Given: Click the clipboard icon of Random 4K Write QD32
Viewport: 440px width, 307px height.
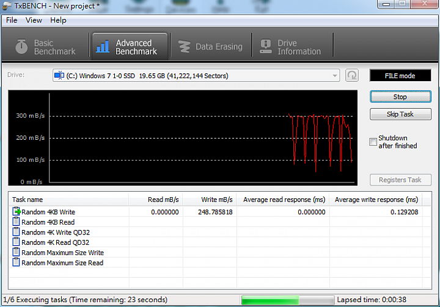Looking at the screenshot, I should coord(16,232).
